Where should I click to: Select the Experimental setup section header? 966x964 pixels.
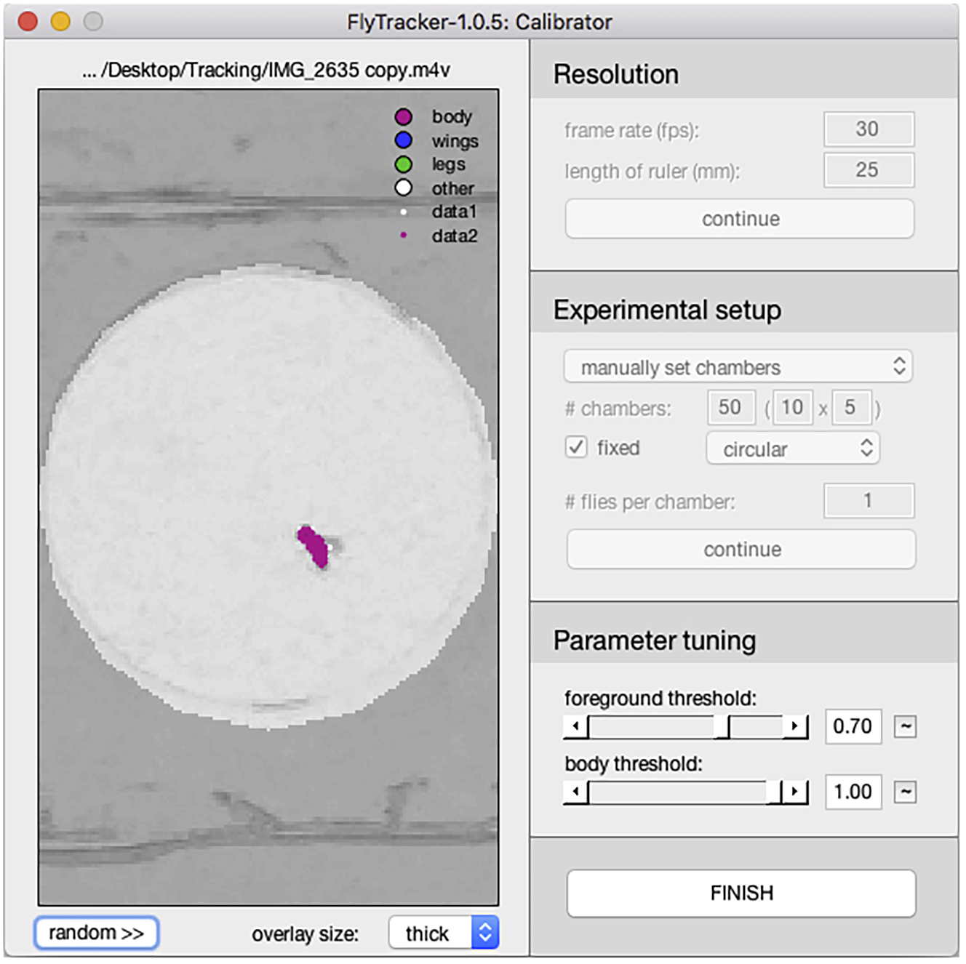pyautogui.click(x=667, y=310)
